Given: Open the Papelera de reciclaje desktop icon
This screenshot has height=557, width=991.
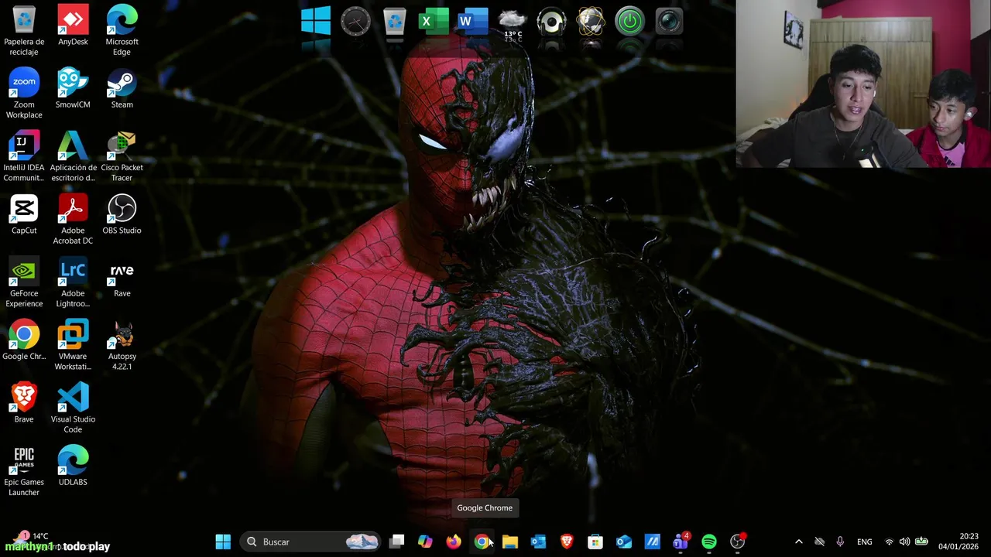Looking at the screenshot, I should 24,31.
